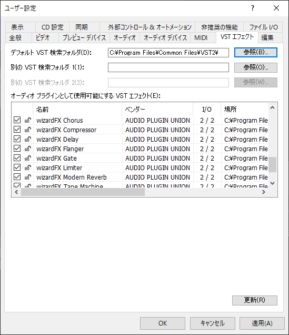Open the オーディオ デバイス tab

[165, 38]
